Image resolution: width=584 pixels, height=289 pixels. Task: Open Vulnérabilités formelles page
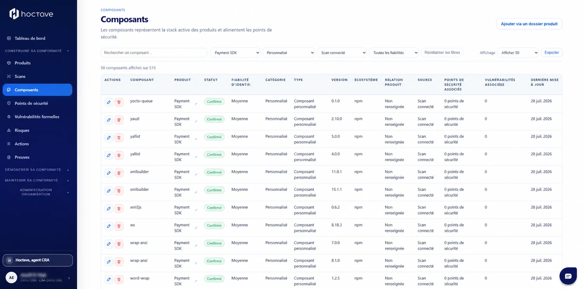(37, 117)
